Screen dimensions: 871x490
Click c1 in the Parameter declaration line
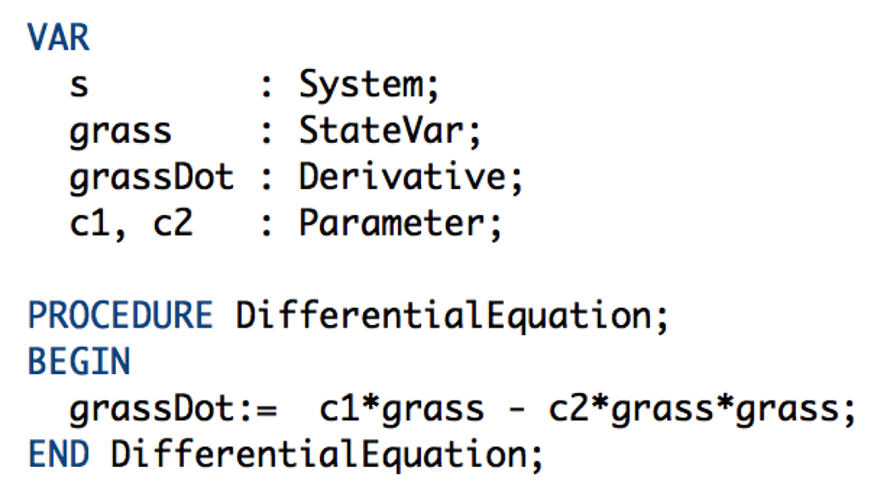point(90,224)
